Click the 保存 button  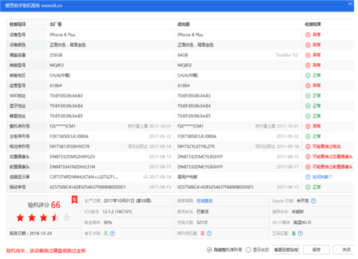point(316,250)
